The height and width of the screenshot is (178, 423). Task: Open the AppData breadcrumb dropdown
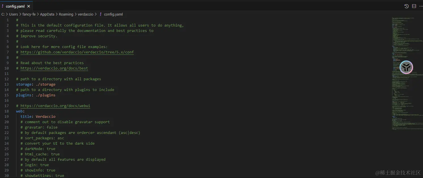(x=47, y=14)
